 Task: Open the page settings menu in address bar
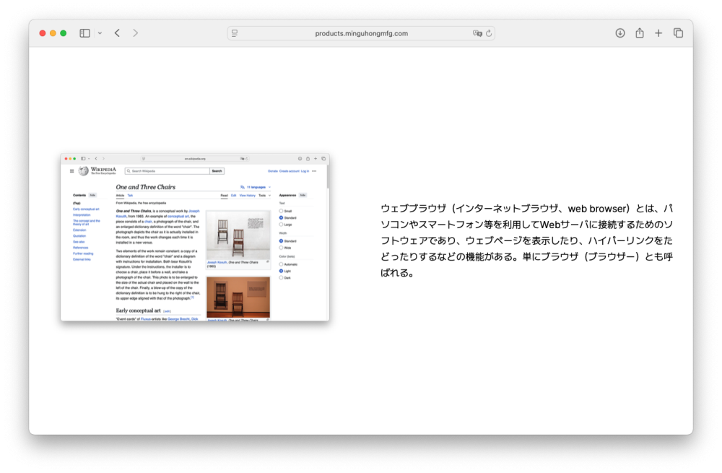pos(235,33)
